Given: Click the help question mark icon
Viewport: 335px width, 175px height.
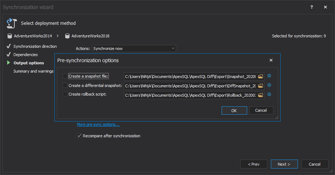Looking at the screenshot, I should (312, 7).
